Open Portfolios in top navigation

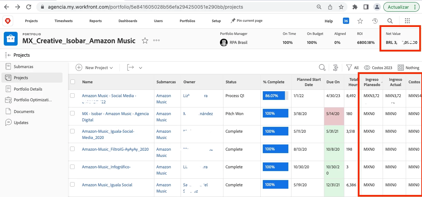188,21
